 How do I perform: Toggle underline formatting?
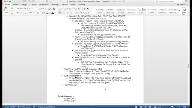[25, 13]
